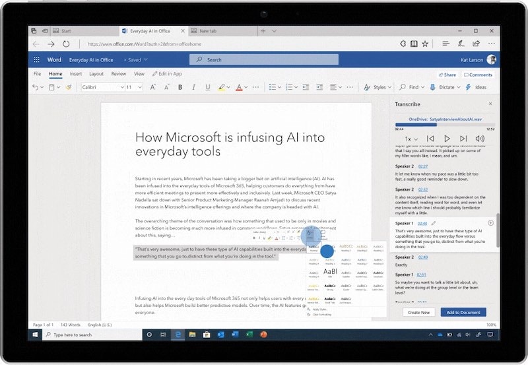
Task: Click the bullets list icon
Action: 273,87
